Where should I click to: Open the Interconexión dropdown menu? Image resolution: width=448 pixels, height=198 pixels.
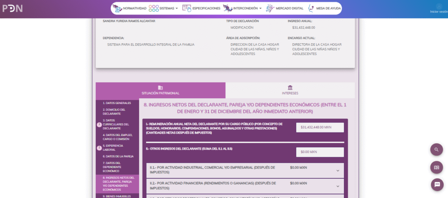click(x=242, y=8)
